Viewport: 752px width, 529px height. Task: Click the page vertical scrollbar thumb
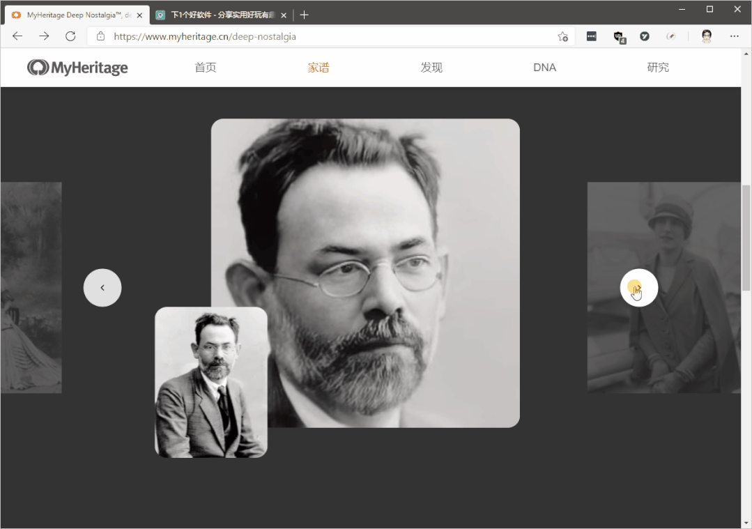point(746,238)
